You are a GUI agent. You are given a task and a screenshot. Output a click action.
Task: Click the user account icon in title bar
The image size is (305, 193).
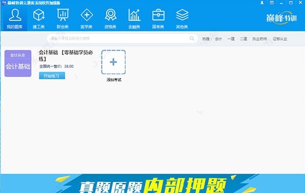262,3
